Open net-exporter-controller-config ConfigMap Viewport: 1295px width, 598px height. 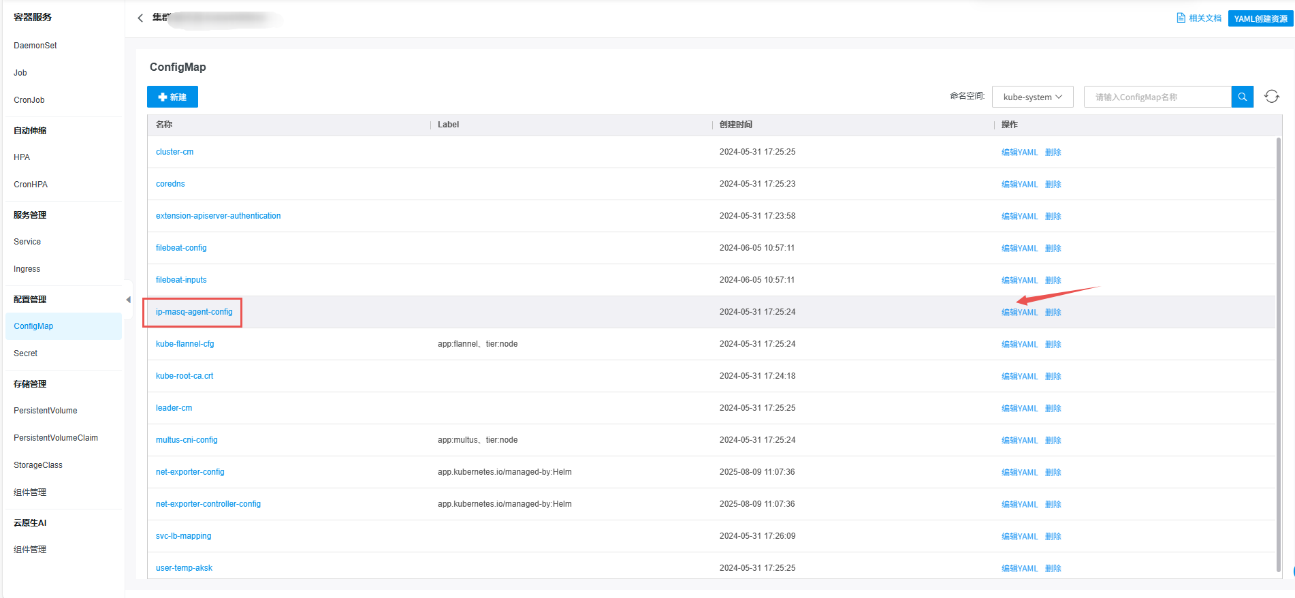(x=208, y=504)
